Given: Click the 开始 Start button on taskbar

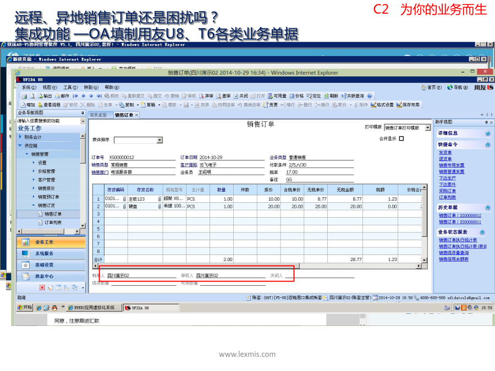Looking at the screenshot, I should tap(25, 308).
